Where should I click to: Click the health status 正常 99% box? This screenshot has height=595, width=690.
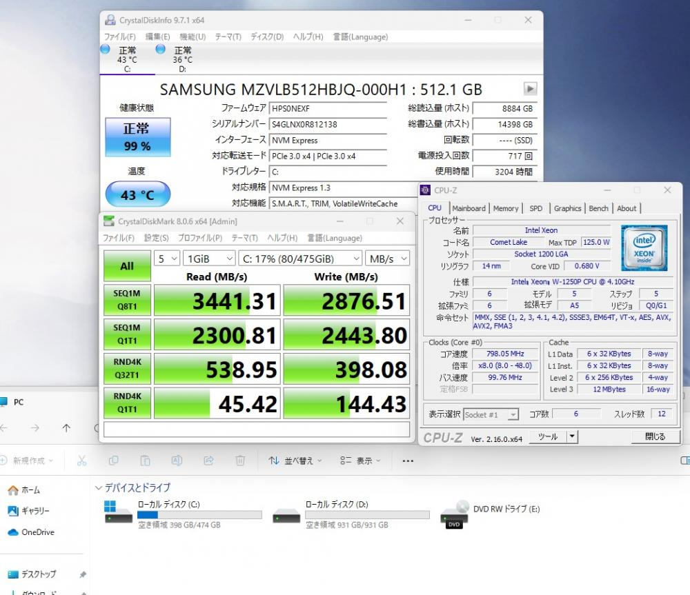coord(138,137)
